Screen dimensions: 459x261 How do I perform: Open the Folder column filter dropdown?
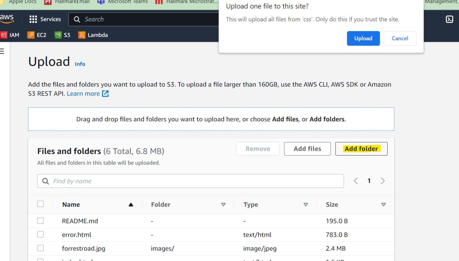[224, 204]
